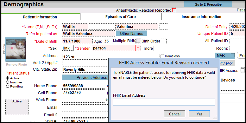
Task: Edit the City field Beverly Hills
Action: point(85,70)
